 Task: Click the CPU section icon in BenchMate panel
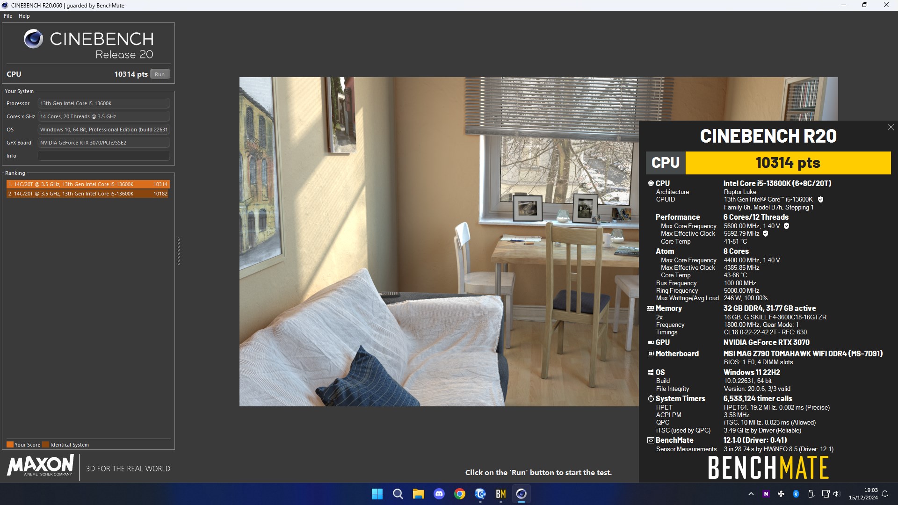coord(651,183)
